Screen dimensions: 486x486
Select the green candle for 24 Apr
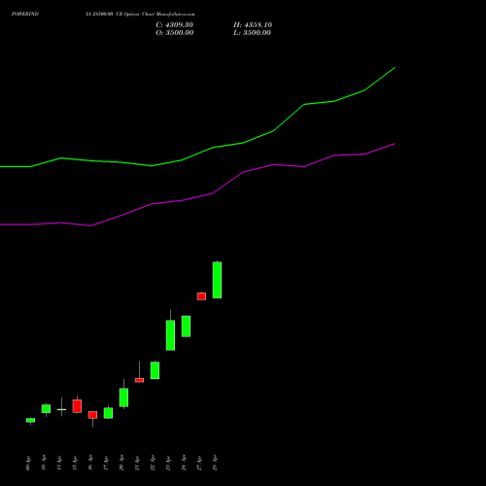coord(186,327)
